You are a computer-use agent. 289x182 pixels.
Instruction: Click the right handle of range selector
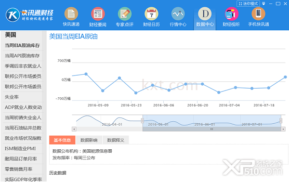pyautogui.click(x=281, y=121)
